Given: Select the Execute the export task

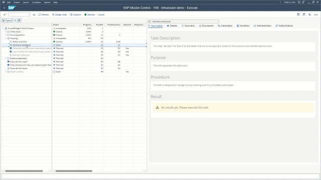Looking at the screenshot, I should (x=19, y=61).
